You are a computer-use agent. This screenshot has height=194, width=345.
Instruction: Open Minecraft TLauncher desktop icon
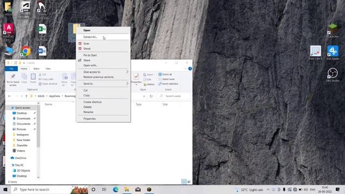pyautogui.click(x=333, y=30)
